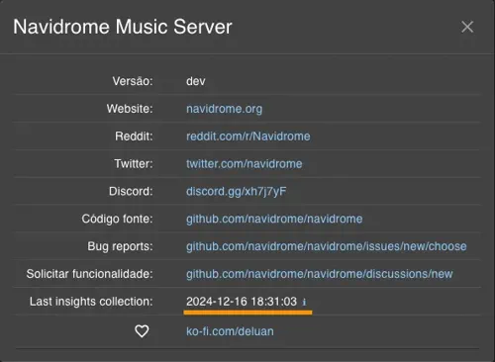Click the 'Bug reports:' row label
495x362 pixels.
point(120,246)
